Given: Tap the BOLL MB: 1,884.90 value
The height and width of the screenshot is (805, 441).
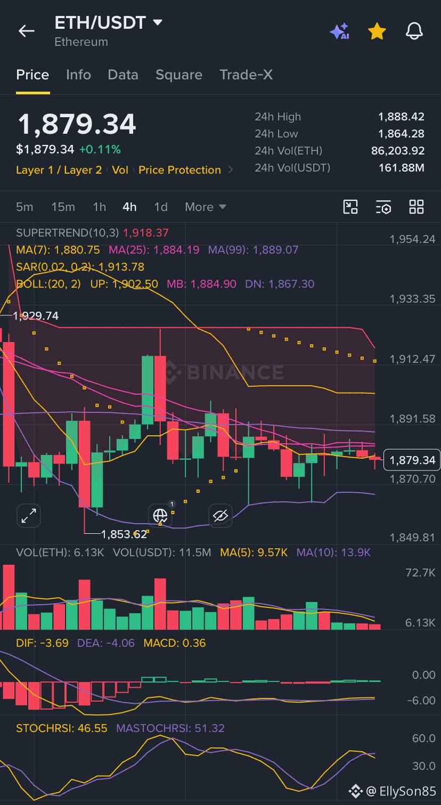Looking at the screenshot, I should point(201,284).
